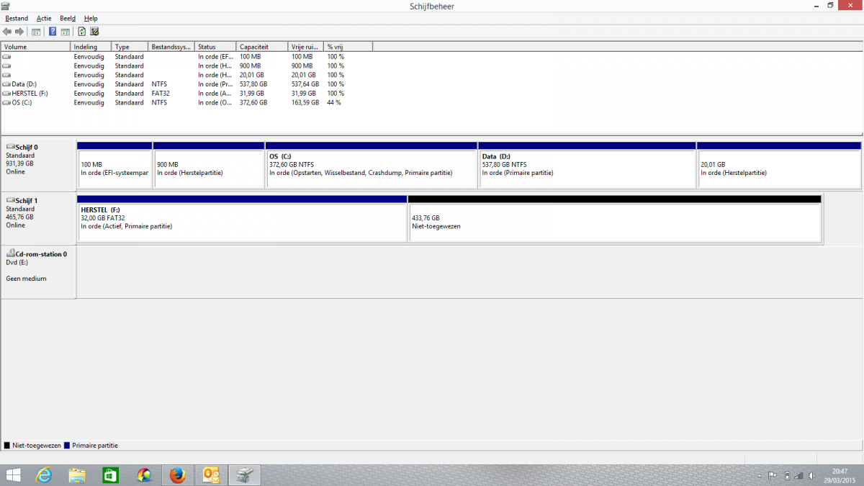
Task: Sort by the % vrij column header
Action: click(348, 47)
